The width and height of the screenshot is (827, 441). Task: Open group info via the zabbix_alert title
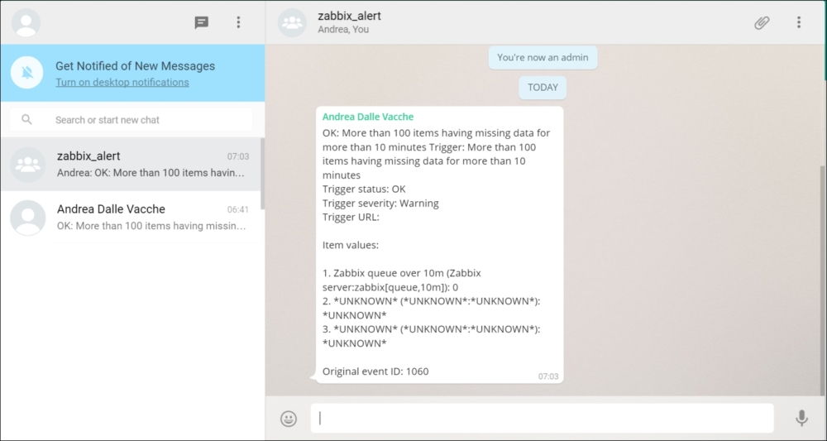349,16
